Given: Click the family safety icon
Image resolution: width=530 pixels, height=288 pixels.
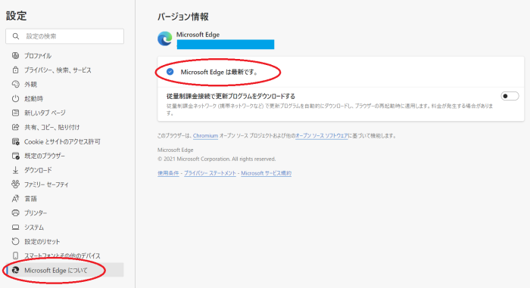Looking at the screenshot, I should tap(16, 184).
